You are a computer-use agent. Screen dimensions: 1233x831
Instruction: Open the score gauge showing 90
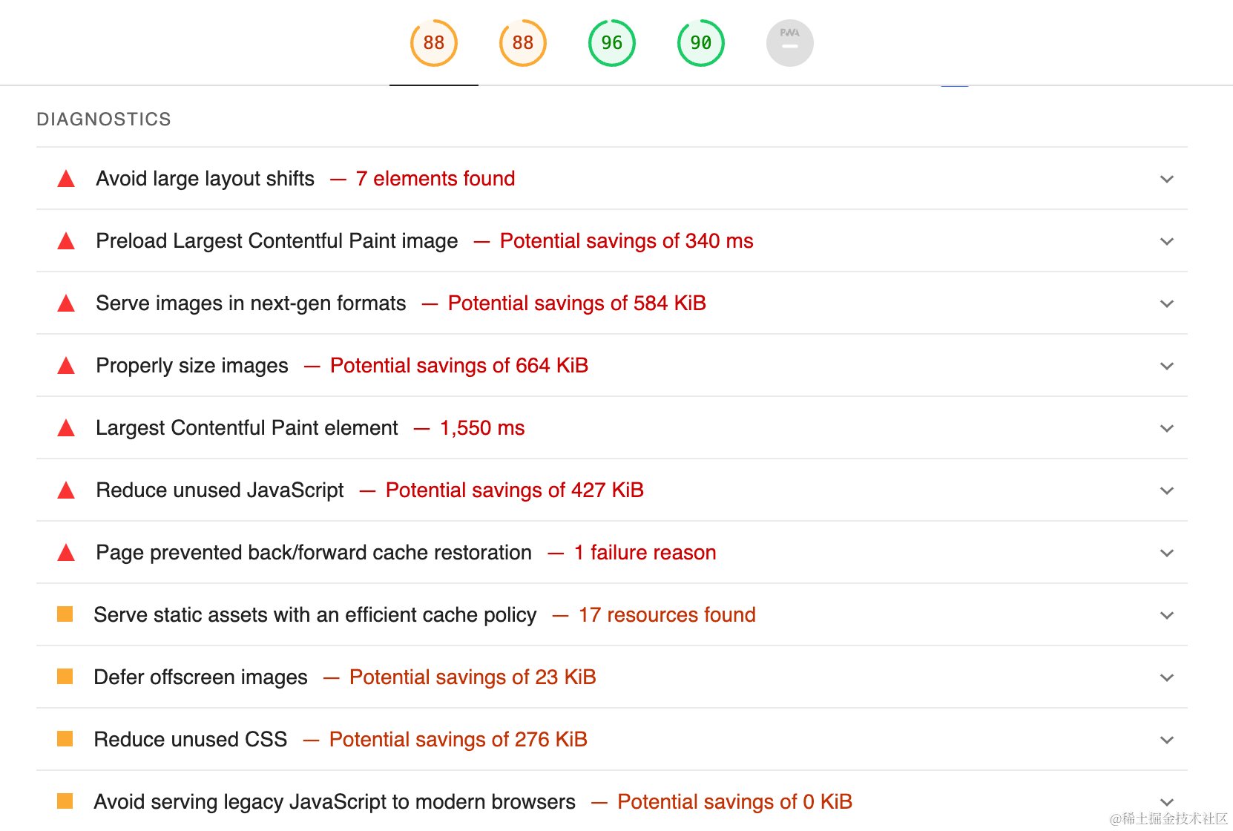(x=701, y=43)
